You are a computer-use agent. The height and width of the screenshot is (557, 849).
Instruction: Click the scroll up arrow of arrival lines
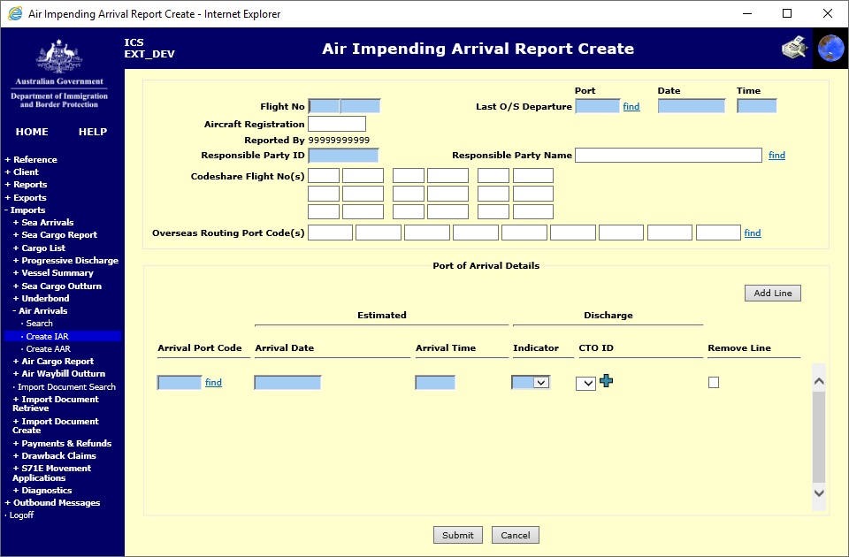tap(819, 381)
